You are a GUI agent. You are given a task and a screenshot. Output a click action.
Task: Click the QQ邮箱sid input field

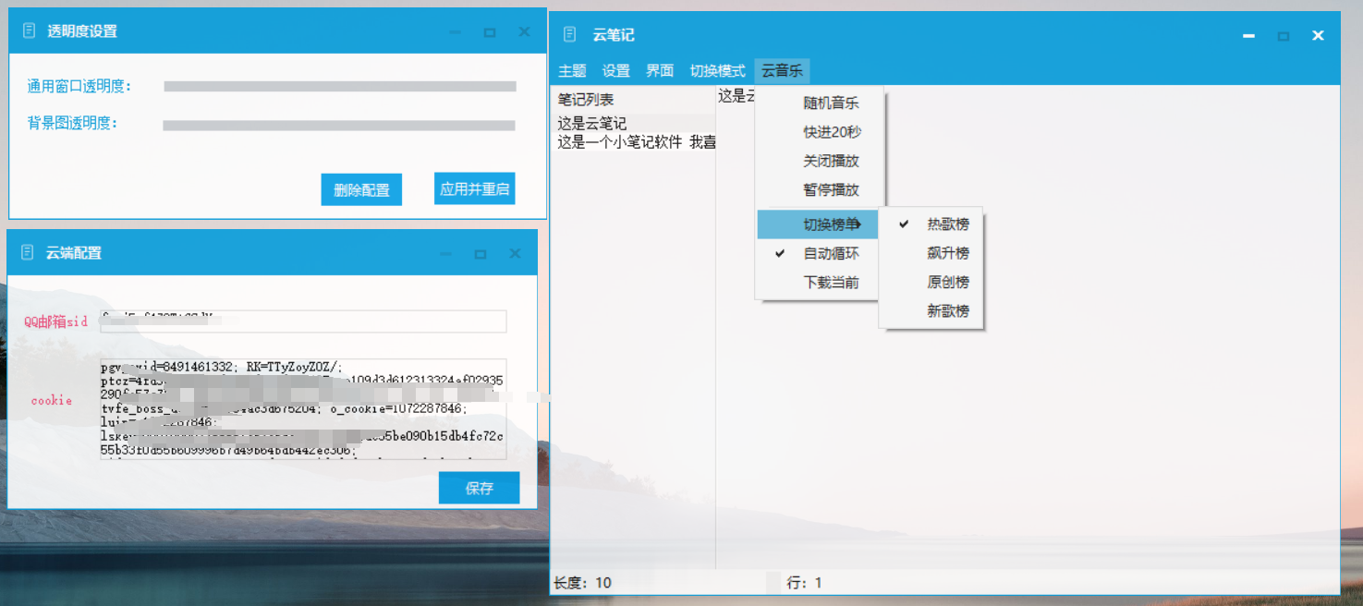coord(302,321)
